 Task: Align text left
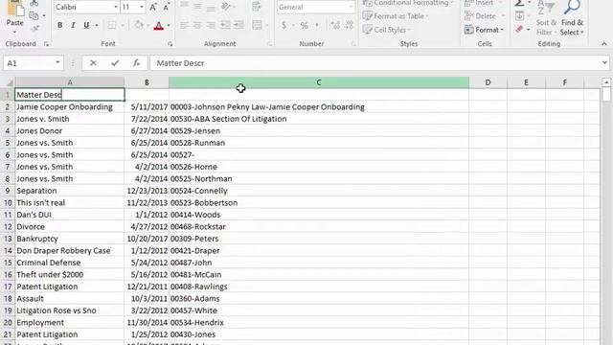pyautogui.click(x=184, y=26)
